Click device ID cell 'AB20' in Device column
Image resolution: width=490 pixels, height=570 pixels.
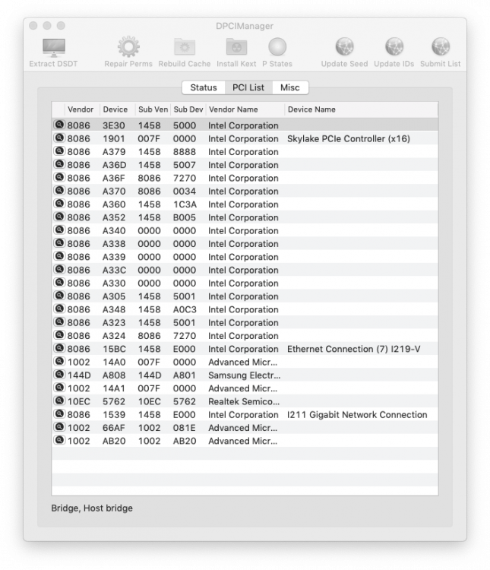tap(114, 441)
